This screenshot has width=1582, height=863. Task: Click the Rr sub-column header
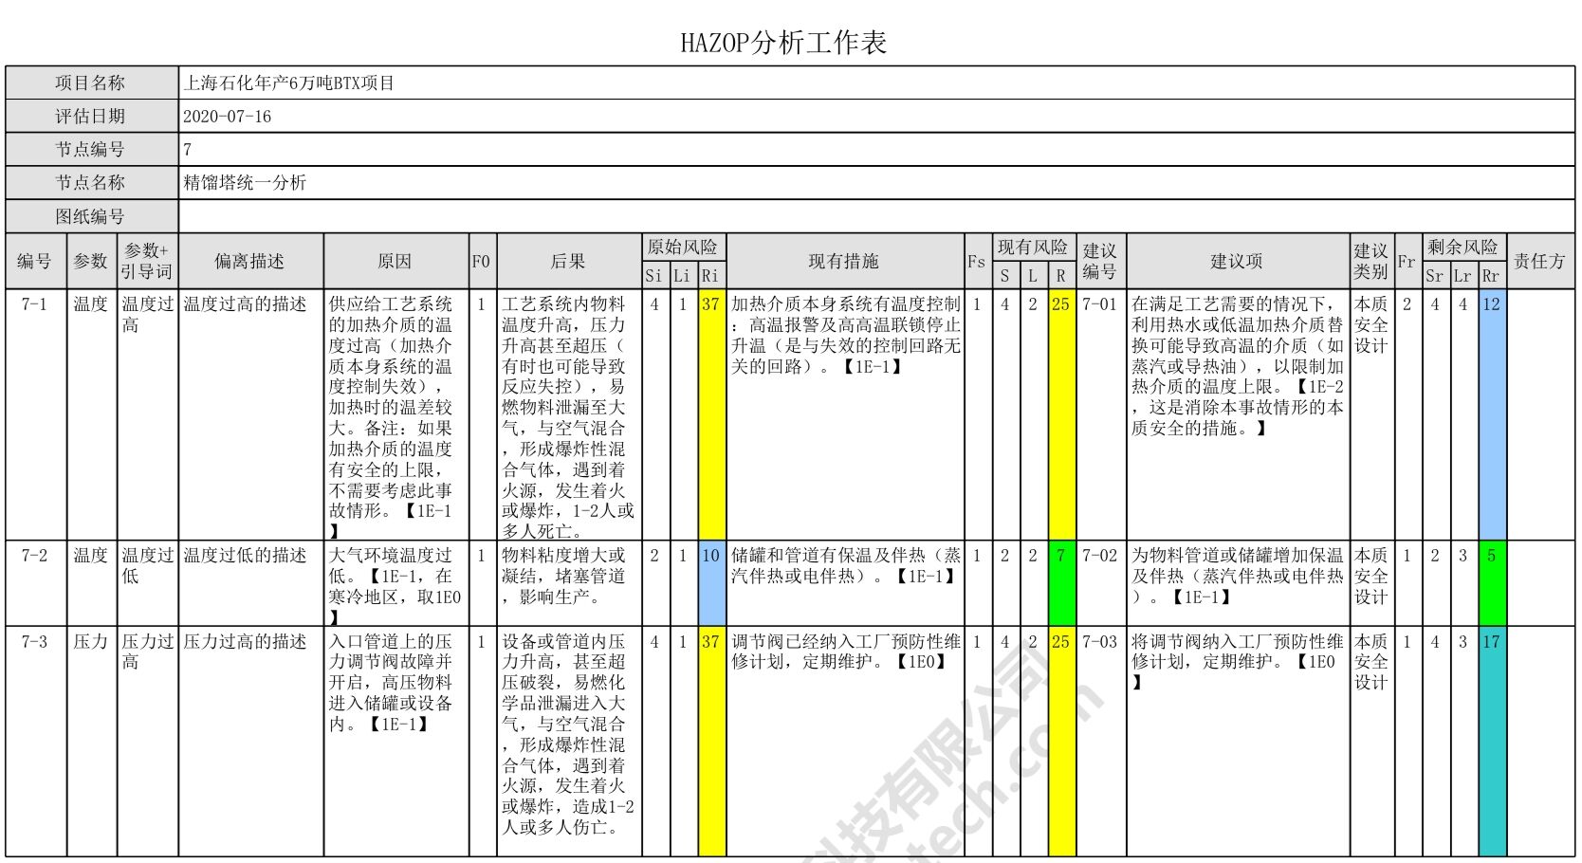point(1492,275)
